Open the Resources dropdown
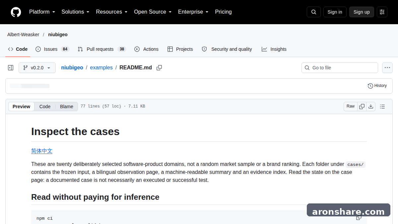This screenshot has width=398, height=224. point(112,12)
